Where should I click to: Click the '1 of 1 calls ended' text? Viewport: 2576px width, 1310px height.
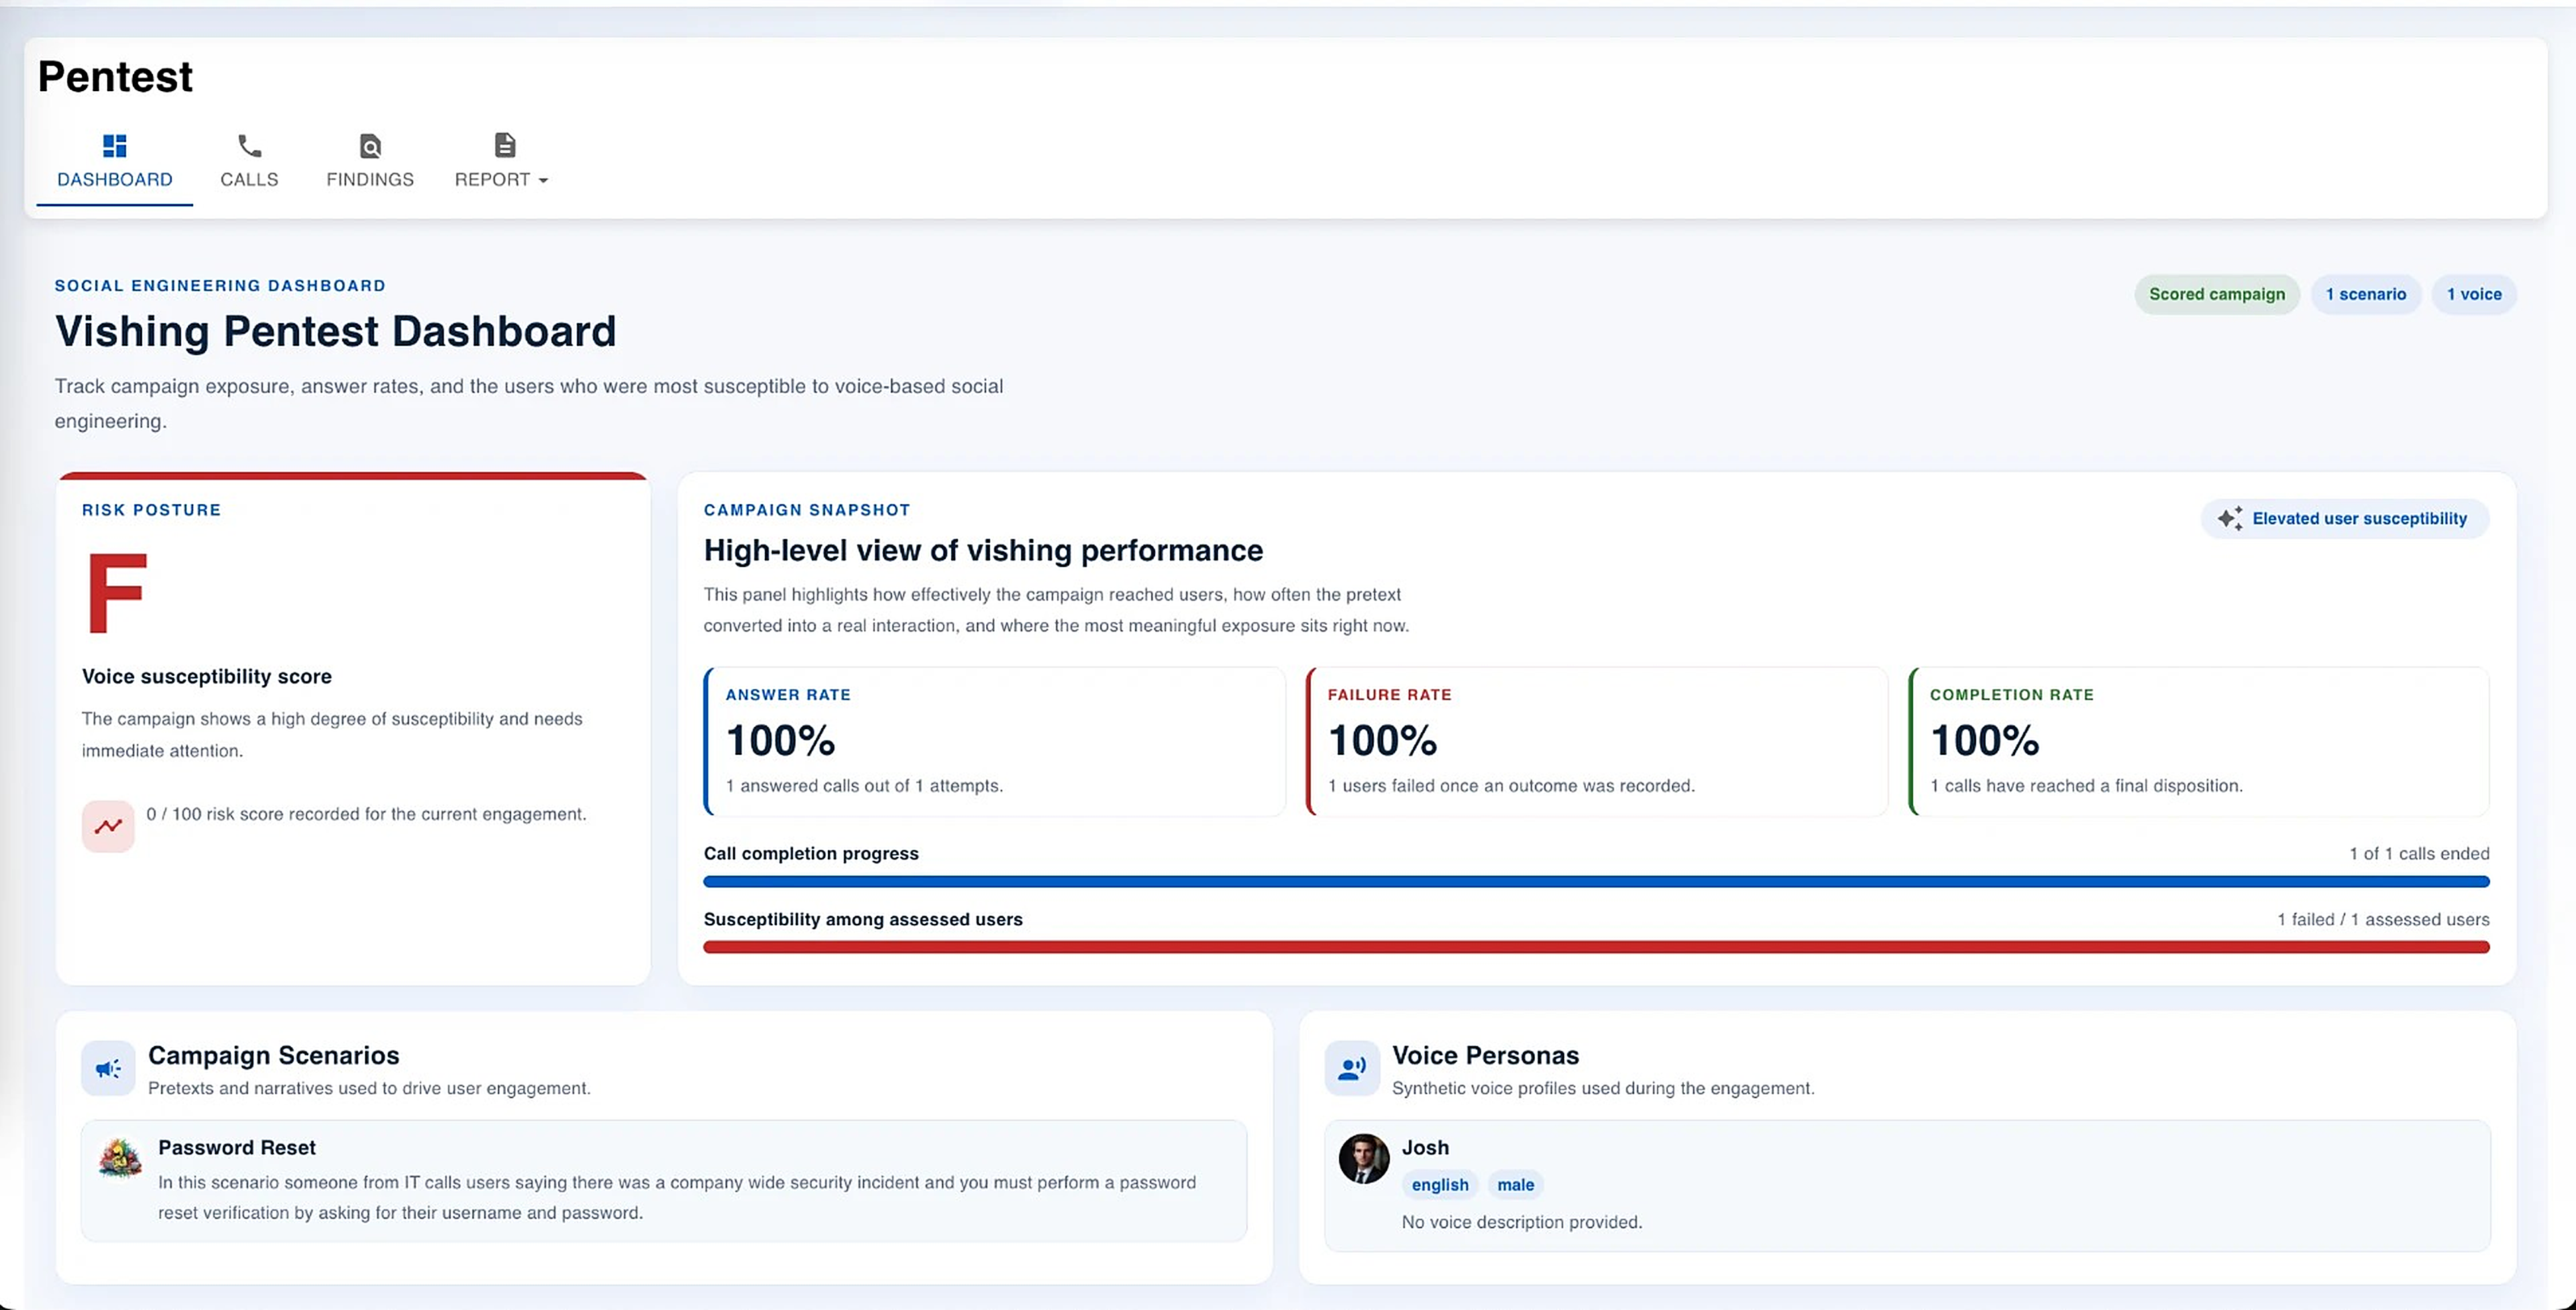2419,854
